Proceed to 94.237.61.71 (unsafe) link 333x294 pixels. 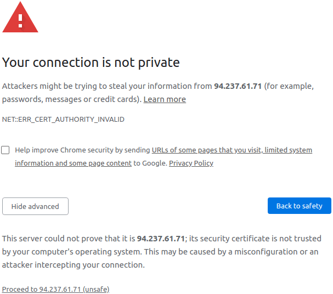(x=55, y=289)
